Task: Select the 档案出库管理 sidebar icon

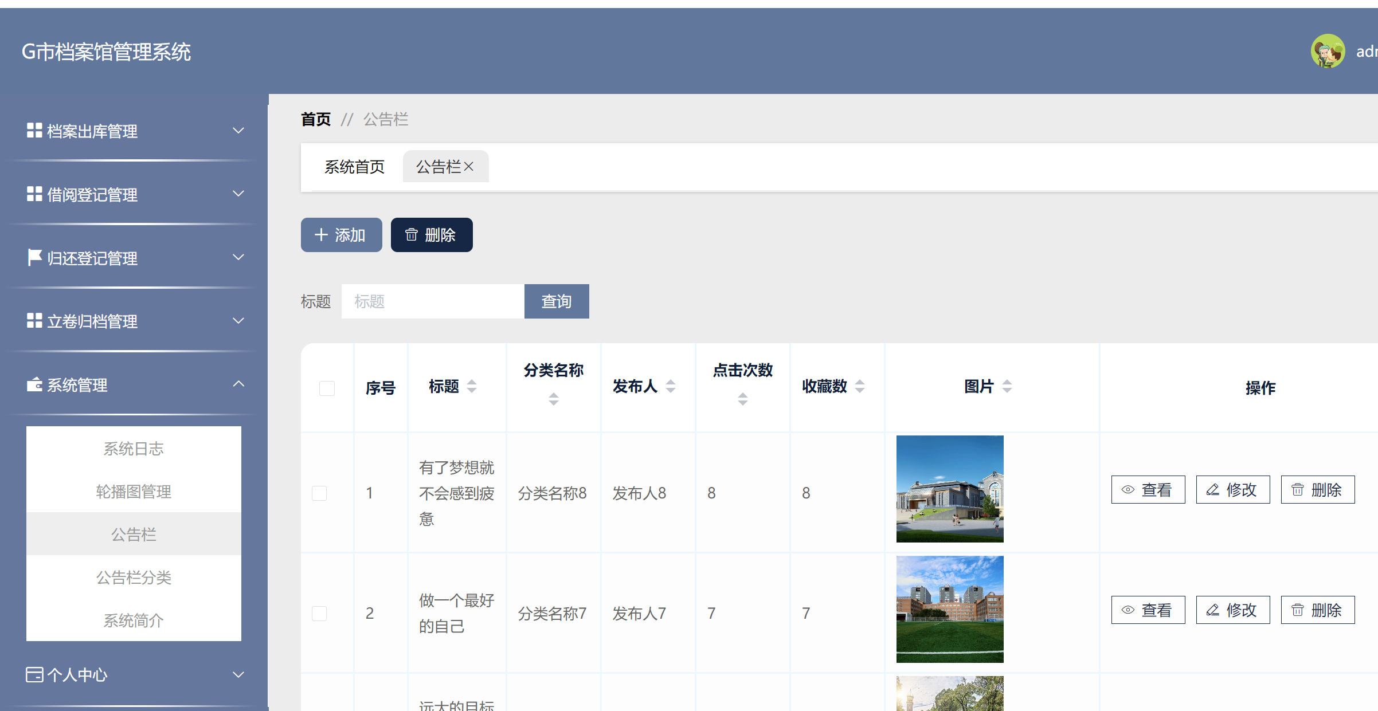Action: pyautogui.click(x=34, y=131)
